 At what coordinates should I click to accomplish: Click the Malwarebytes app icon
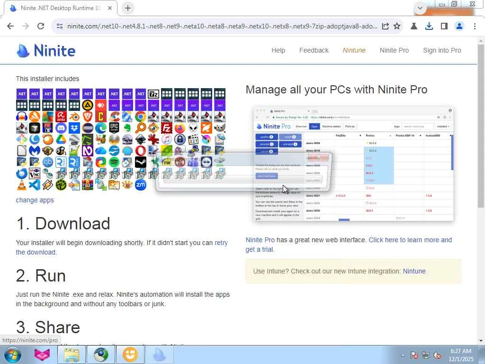(x=35, y=151)
